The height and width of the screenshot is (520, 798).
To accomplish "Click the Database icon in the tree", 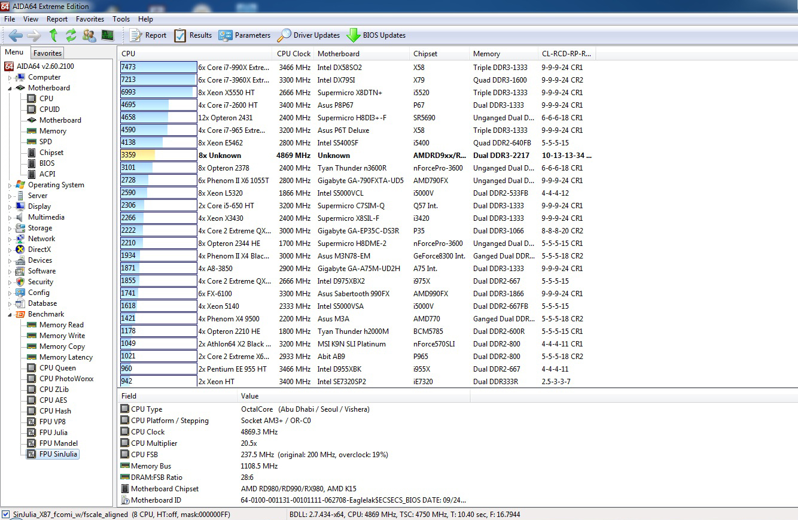I will (20, 303).
